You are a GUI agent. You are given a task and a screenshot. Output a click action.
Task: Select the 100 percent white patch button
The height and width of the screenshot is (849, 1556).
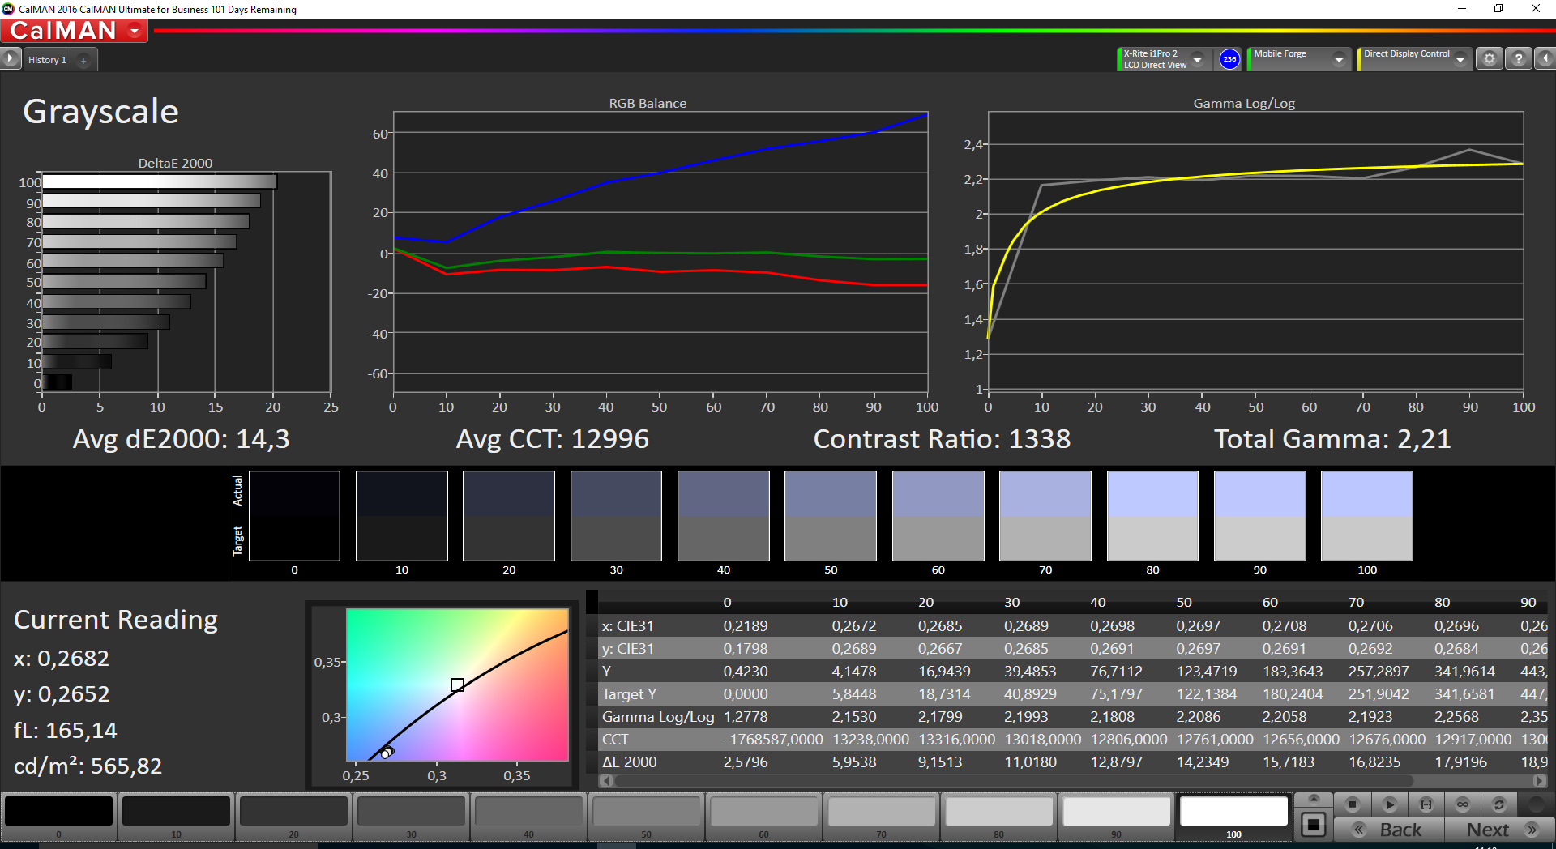point(1233,817)
